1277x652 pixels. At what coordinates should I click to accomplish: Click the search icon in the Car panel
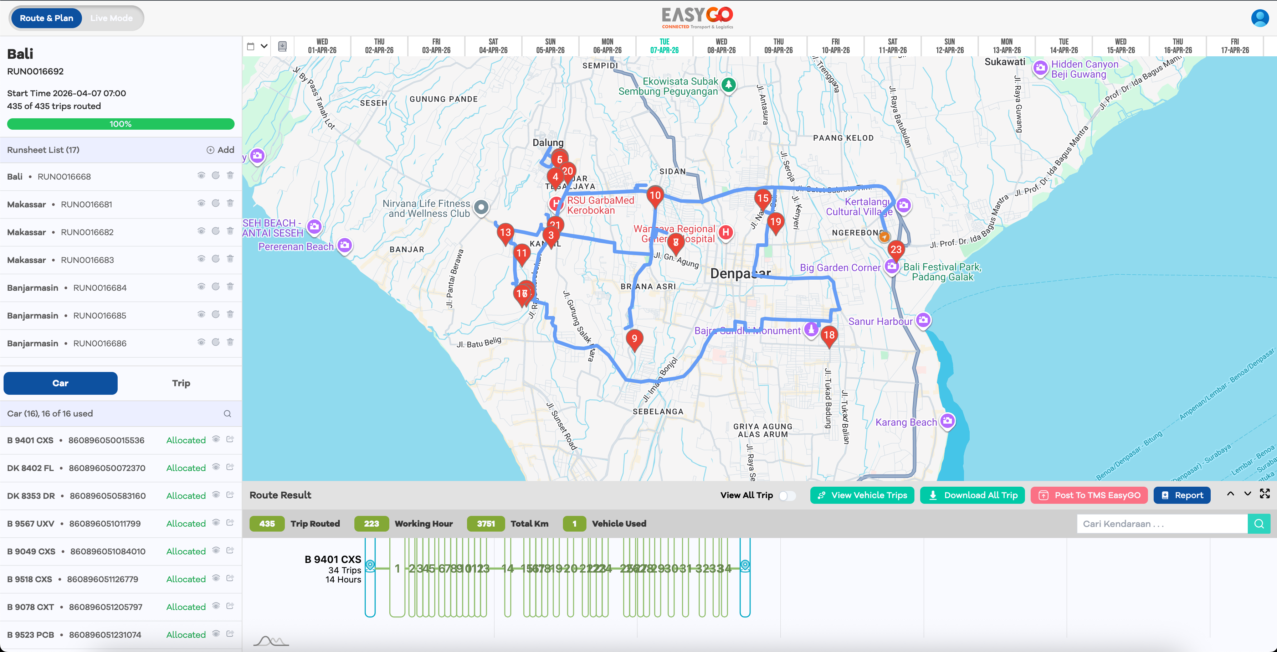tap(227, 413)
